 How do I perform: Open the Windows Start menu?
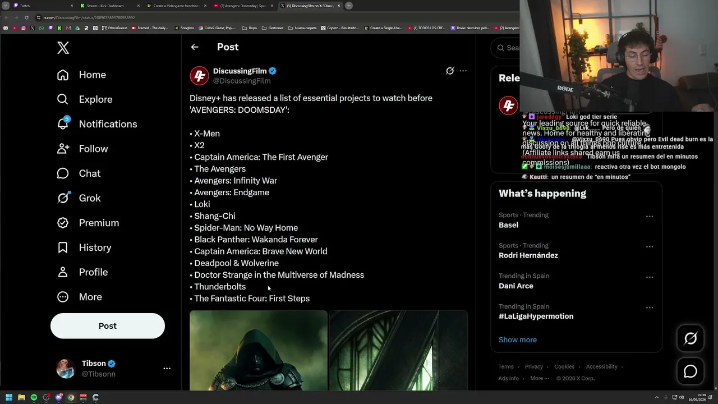click(x=9, y=397)
